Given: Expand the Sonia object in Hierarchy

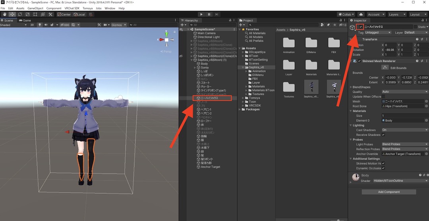Looking at the screenshot, I should tap(195, 67).
